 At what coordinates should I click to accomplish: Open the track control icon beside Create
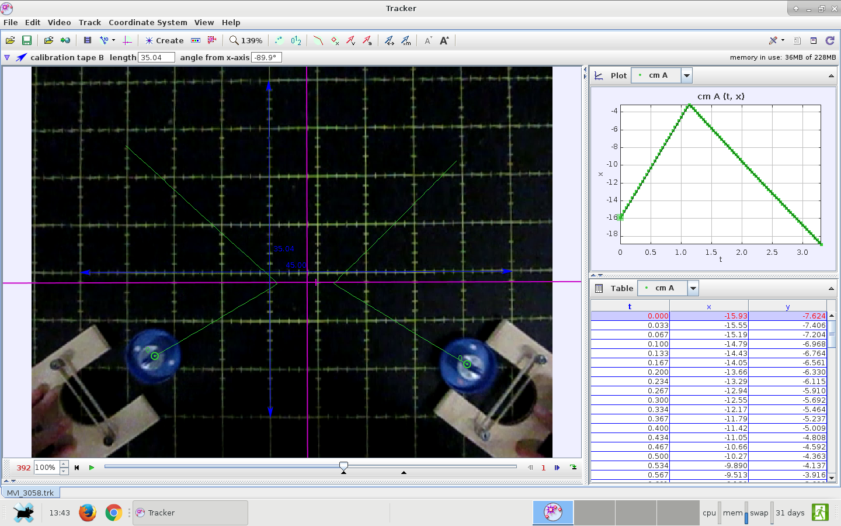196,40
